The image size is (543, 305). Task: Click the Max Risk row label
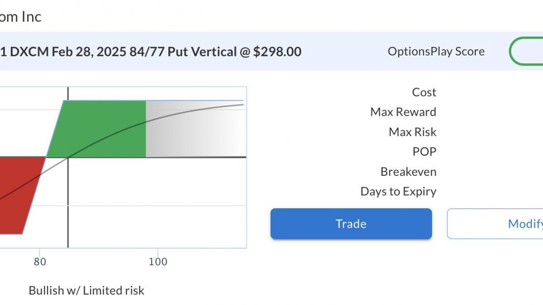coord(413,132)
